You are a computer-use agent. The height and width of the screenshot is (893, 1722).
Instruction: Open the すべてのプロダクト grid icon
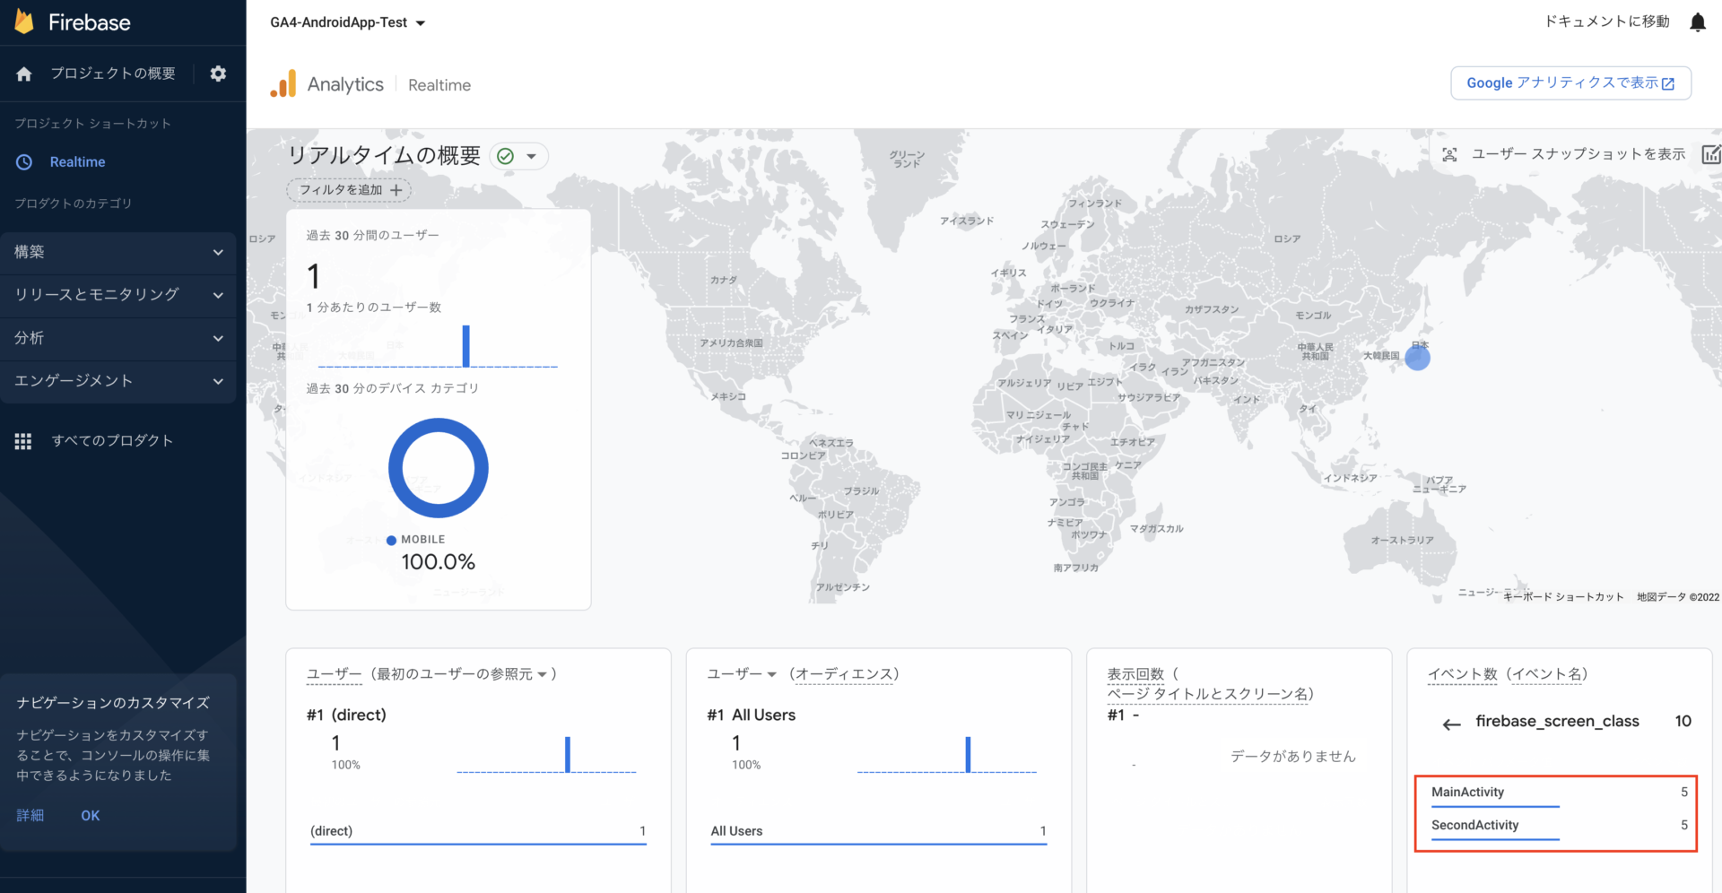[x=23, y=440]
